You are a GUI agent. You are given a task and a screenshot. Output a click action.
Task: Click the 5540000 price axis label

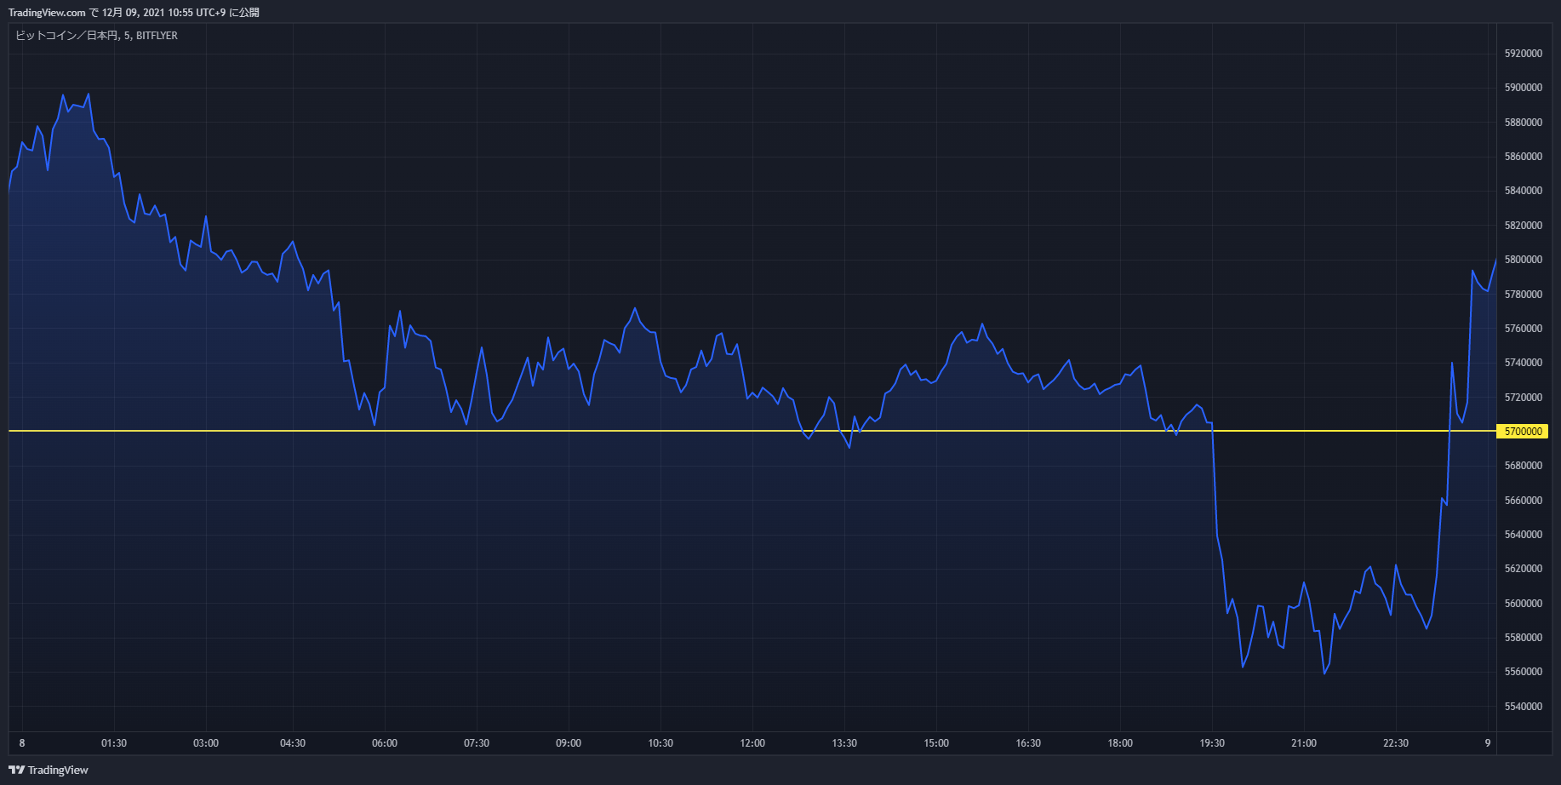[x=1524, y=707]
